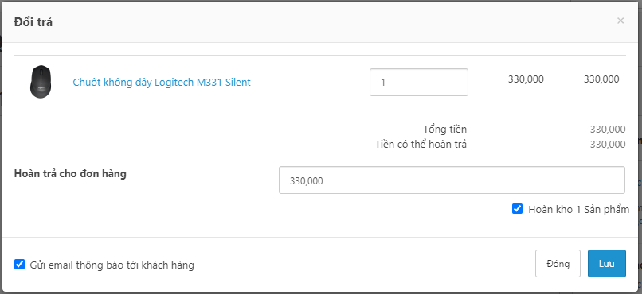Viewport: 642px width, 294px height.
Task: Click the Đổi trả dialog title
Action: tap(33, 21)
